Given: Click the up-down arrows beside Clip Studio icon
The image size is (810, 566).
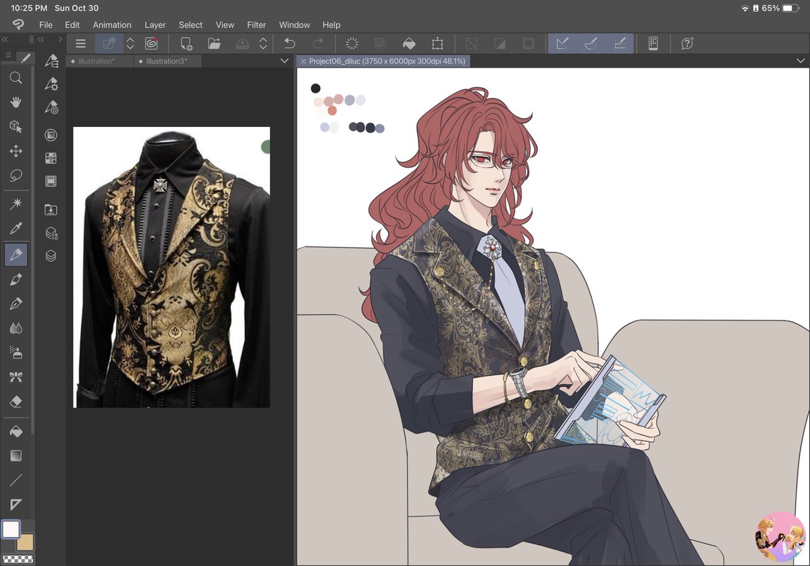Looking at the screenshot, I should point(130,43).
